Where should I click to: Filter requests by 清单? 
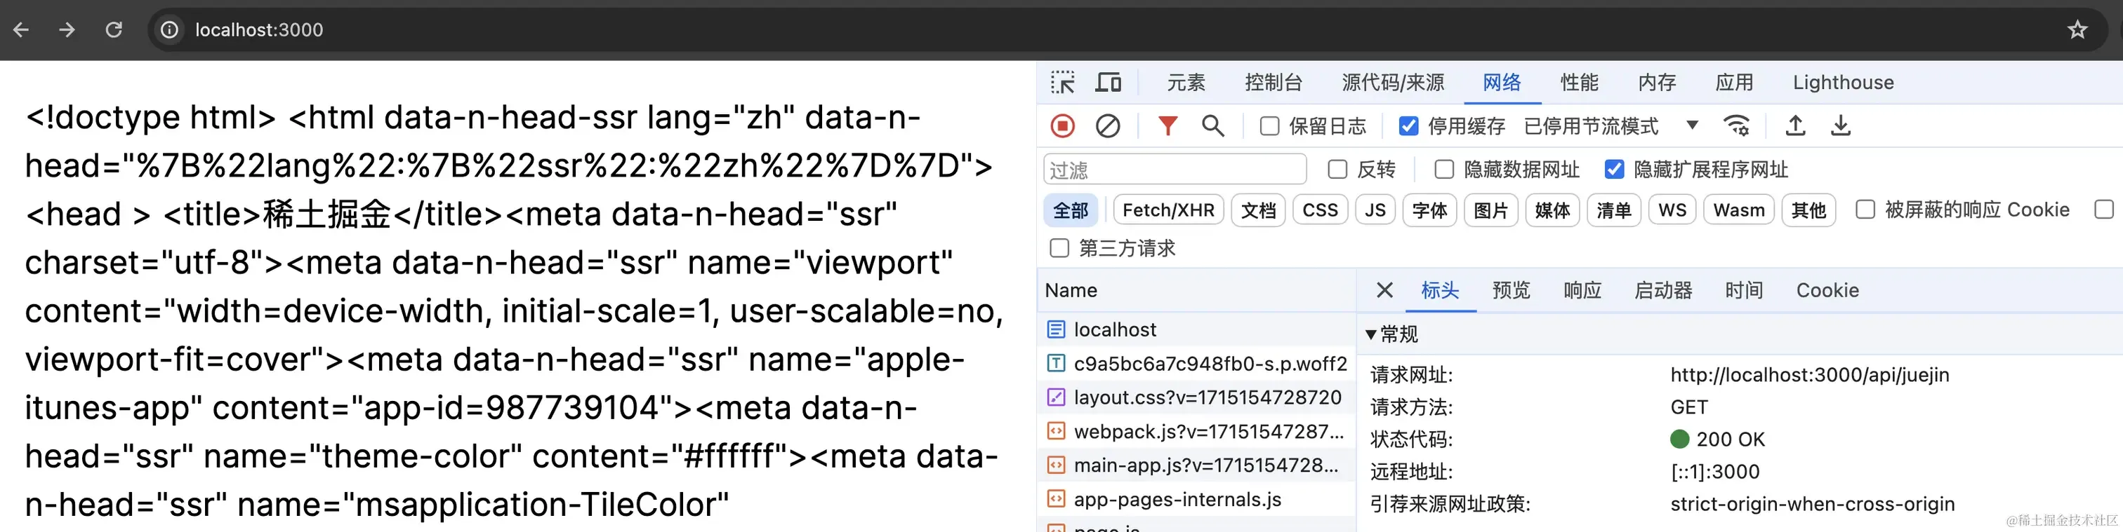click(1614, 210)
